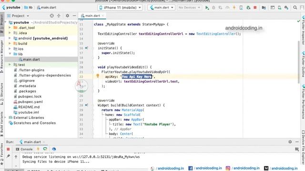Open the Project view selector dropdown

pos(18,16)
